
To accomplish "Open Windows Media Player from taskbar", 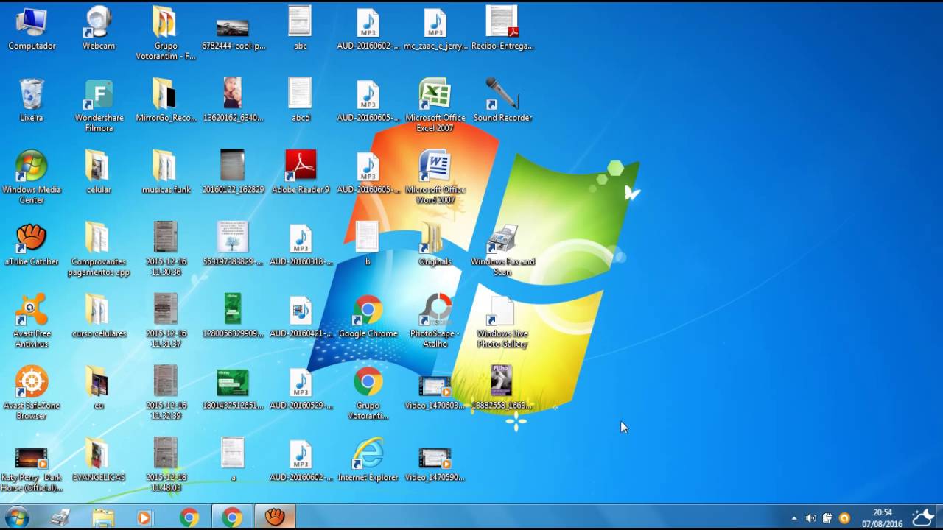I will [x=144, y=517].
